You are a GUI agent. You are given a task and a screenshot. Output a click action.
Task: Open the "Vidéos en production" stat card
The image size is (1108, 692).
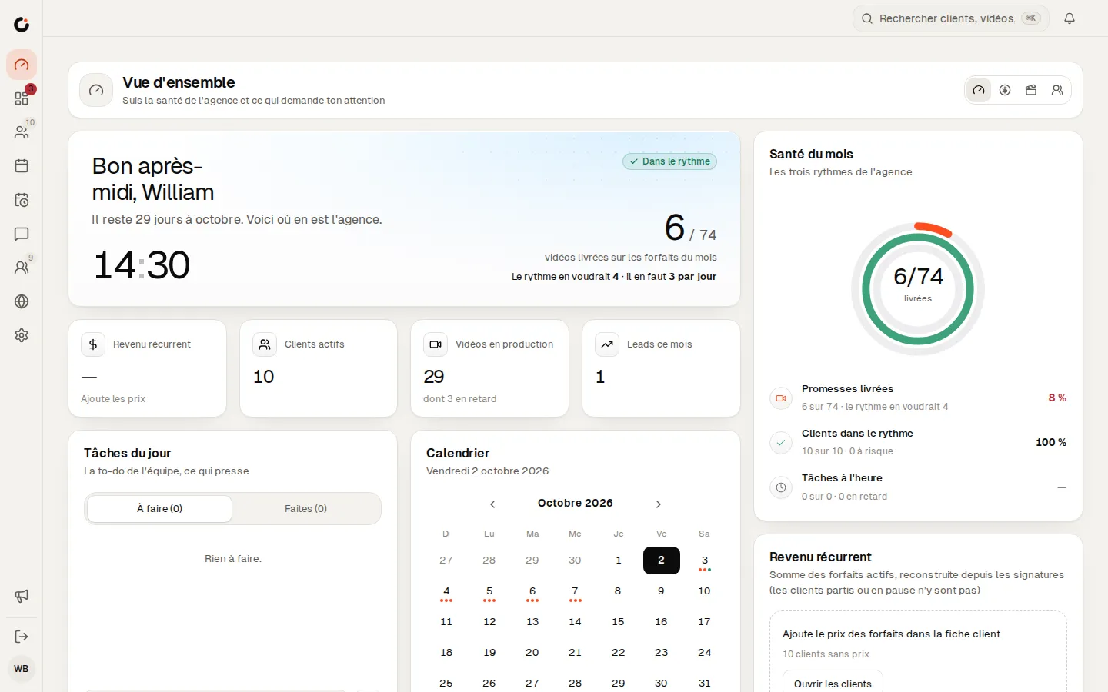coord(489,368)
